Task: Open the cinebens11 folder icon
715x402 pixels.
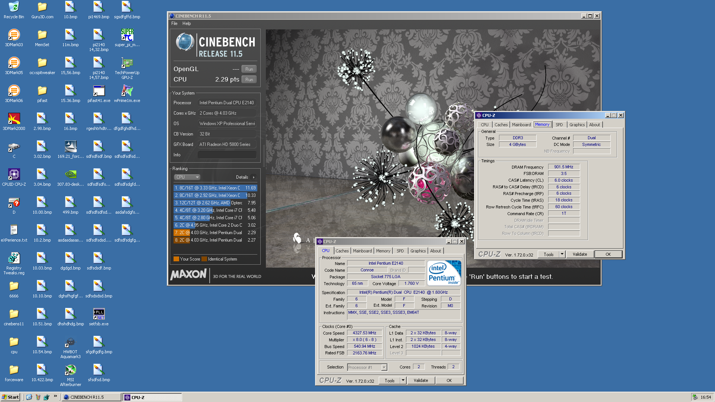Action: (14, 317)
